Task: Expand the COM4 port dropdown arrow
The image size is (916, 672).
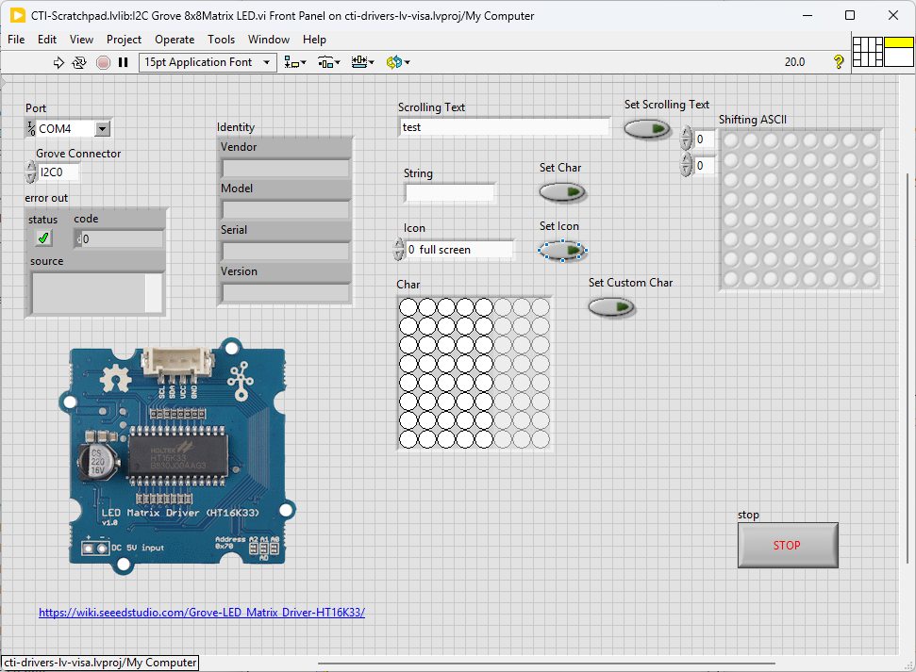Action: point(102,128)
